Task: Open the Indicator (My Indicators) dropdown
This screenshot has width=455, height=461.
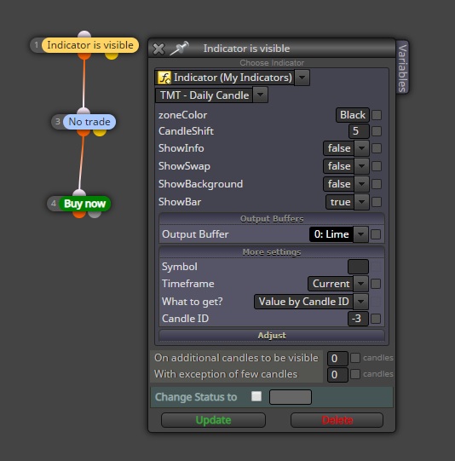Action: 302,78
